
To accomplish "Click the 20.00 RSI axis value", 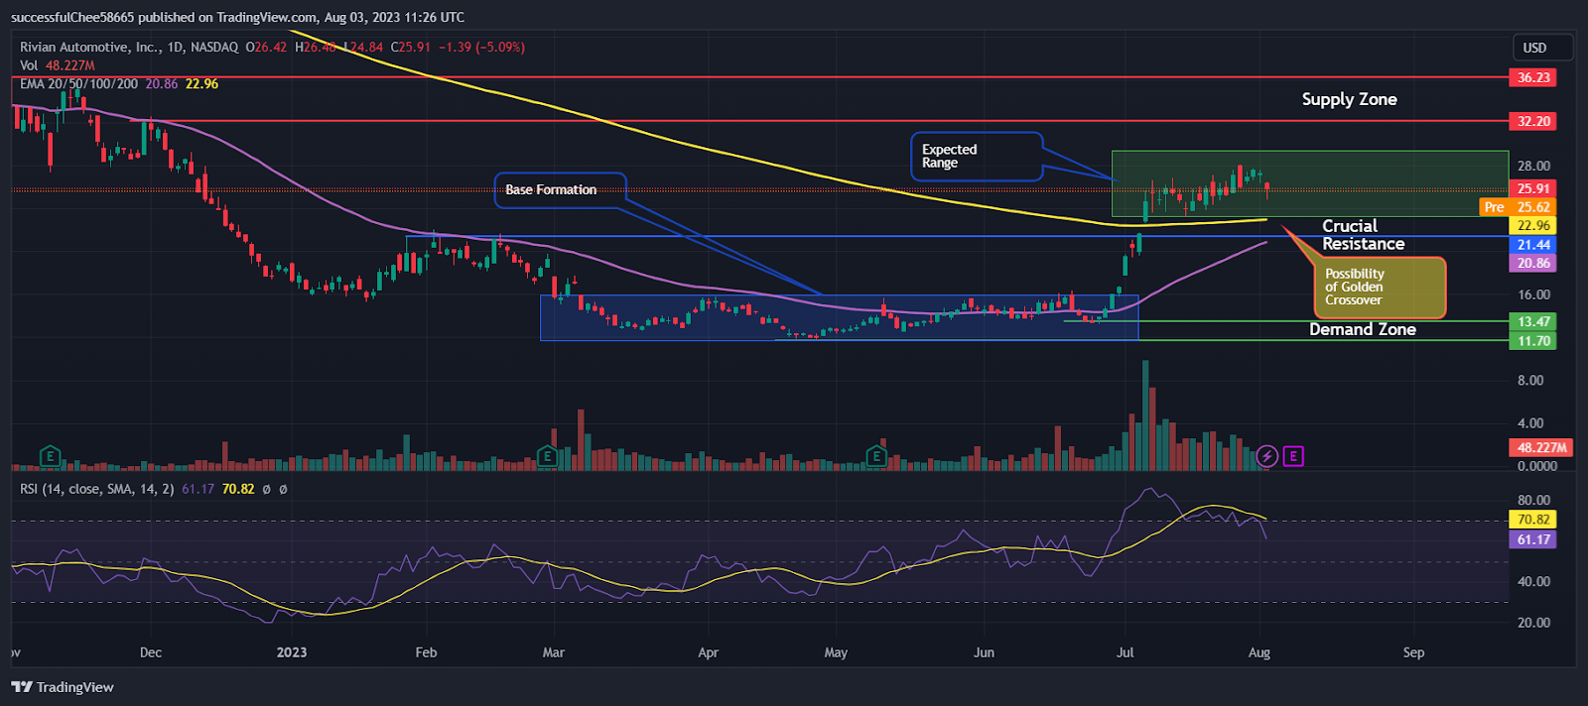I will point(1533,623).
